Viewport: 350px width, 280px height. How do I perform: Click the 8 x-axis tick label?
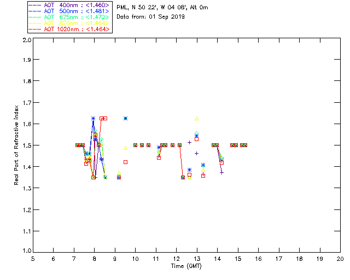click(95, 259)
